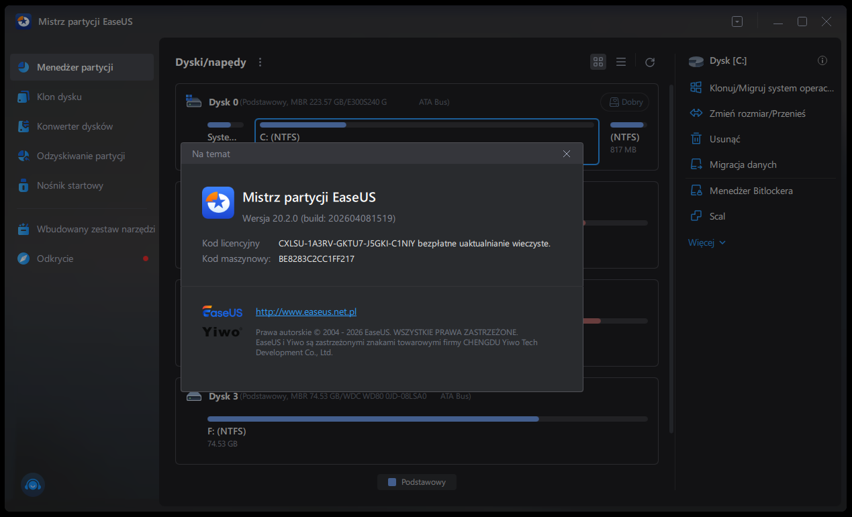Click the Menedżer partycji pie icon
852x517 pixels.
[x=23, y=67]
